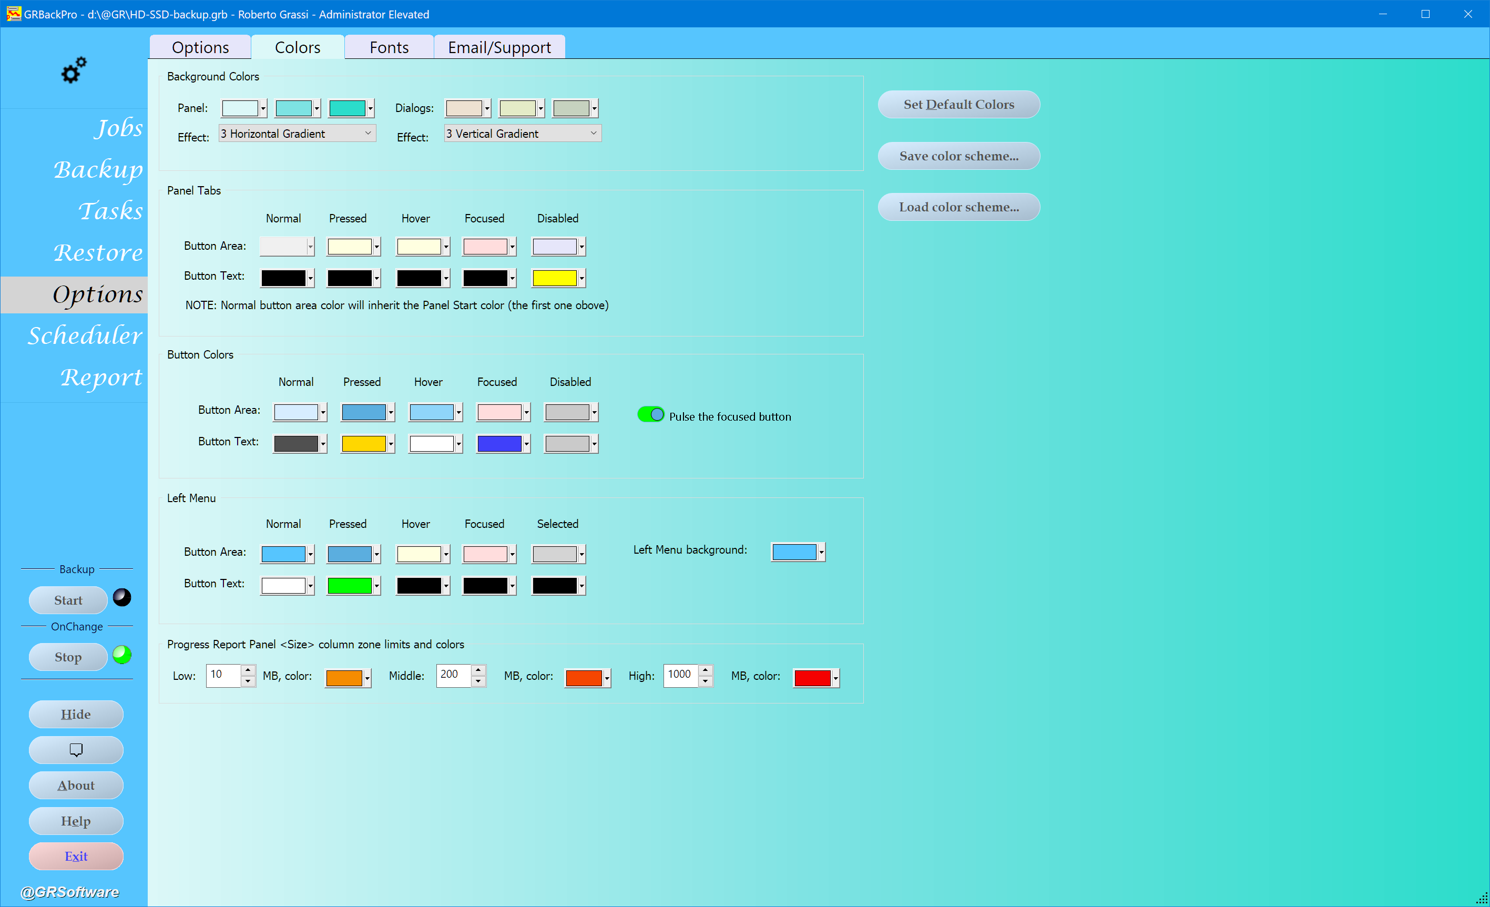Click Save color scheme button
1490x907 pixels.
click(958, 156)
